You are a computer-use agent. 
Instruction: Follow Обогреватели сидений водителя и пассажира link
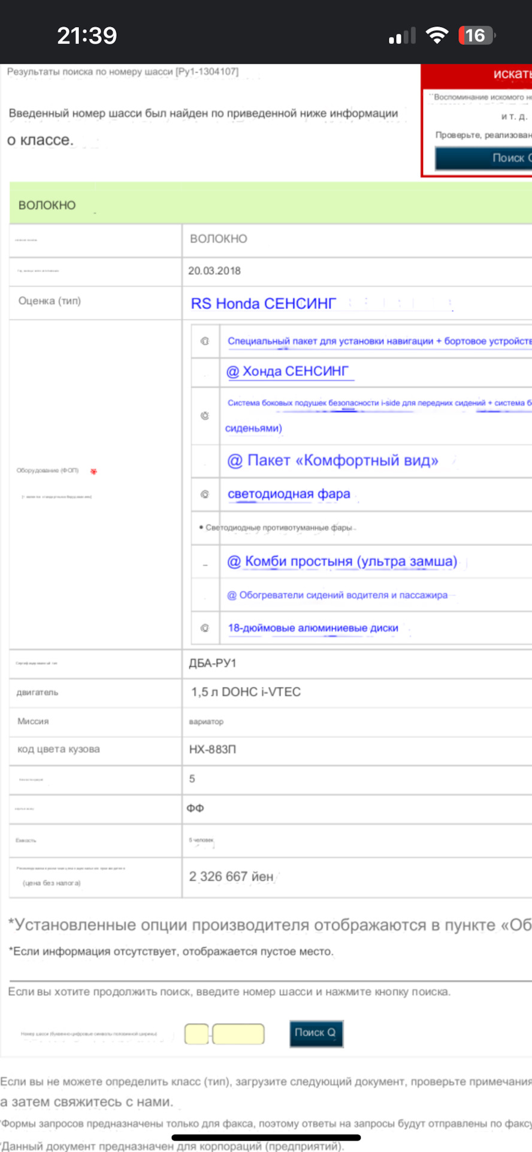[x=337, y=595]
